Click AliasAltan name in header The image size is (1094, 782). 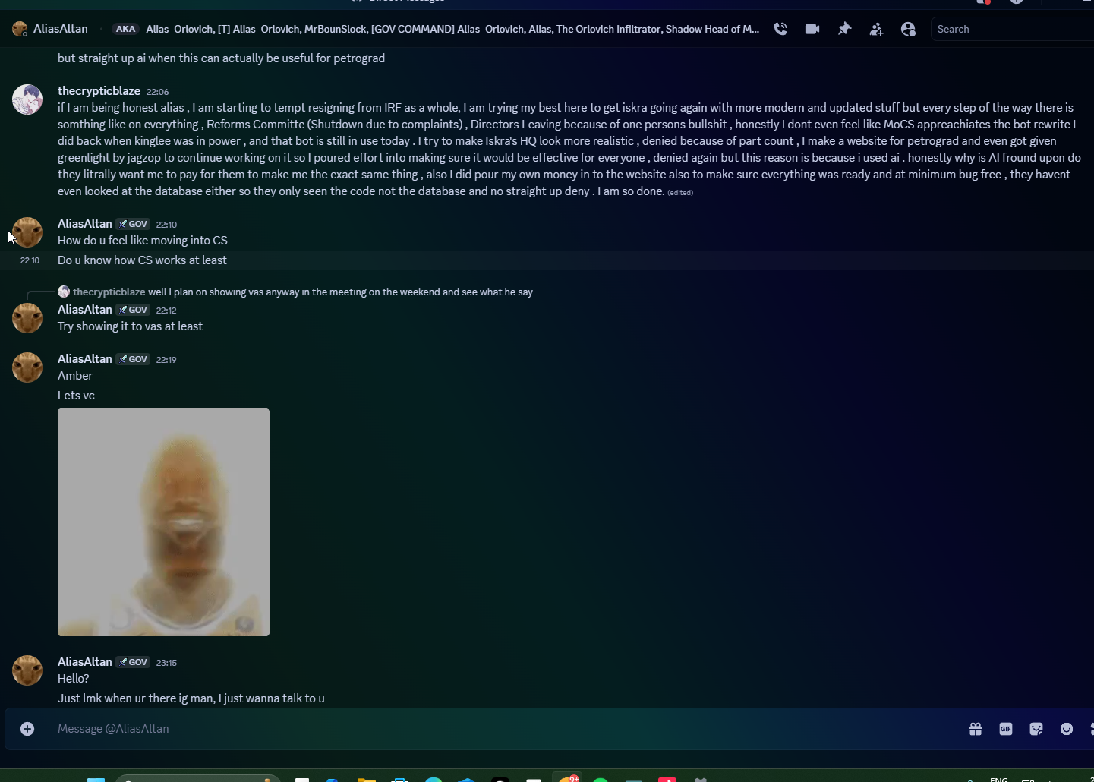click(61, 29)
